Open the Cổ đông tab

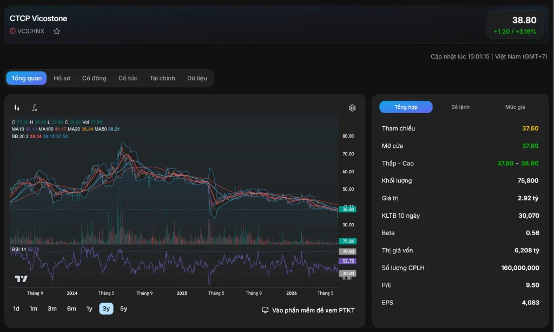pos(94,78)
